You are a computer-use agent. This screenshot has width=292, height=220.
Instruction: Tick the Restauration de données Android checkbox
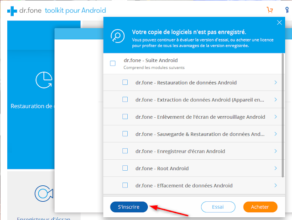[x=125, y=82]
